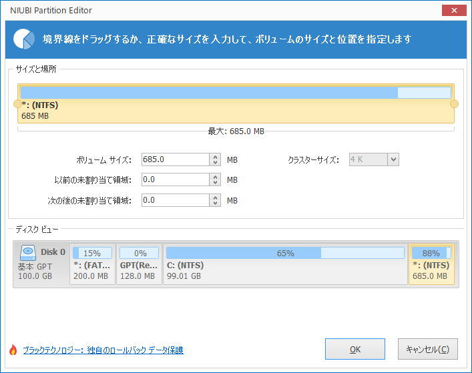Grab the left border handle of NTFS partition bar

coord(18,104)
